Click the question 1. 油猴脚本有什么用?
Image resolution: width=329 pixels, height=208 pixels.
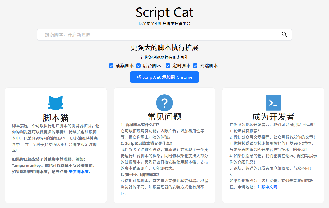[140, 125]
